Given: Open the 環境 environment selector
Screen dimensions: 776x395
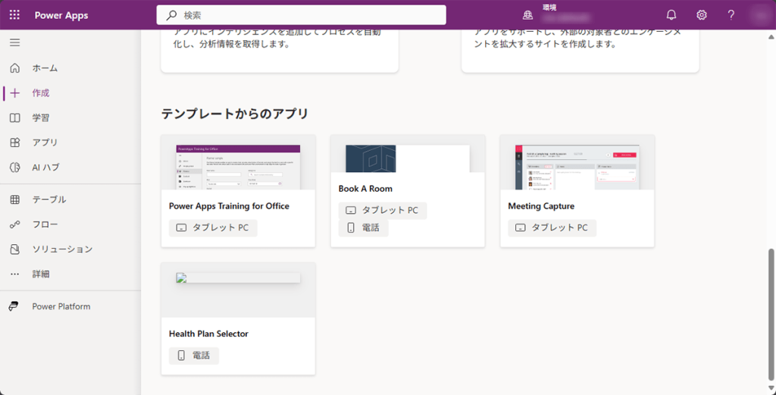Looking at the screenshot, I should pos(559,14).
